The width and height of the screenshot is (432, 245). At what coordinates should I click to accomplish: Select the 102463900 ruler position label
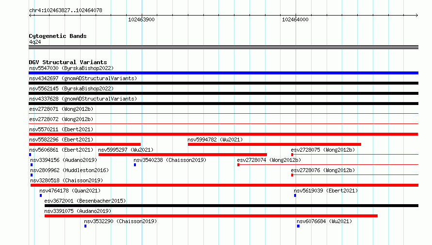(x=141, y=19)
